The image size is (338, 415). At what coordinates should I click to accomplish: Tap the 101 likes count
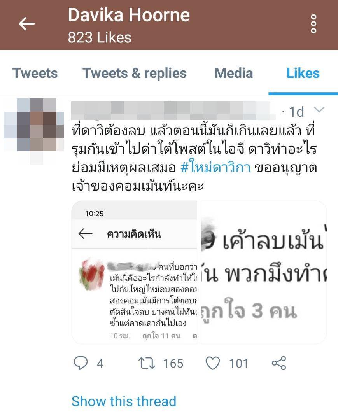[x=239, y=363]
